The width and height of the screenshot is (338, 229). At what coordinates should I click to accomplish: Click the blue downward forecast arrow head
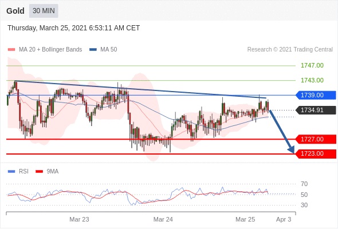292,149
